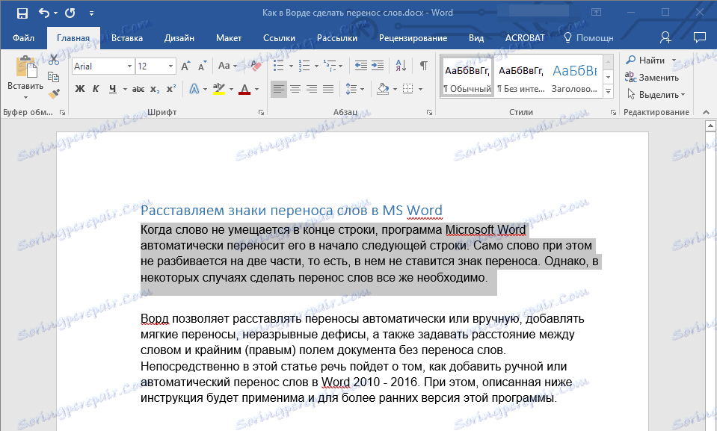Screen dimensions: 717x431
Task: Switch to the Рецензирование tab
Action: point(413,37)
